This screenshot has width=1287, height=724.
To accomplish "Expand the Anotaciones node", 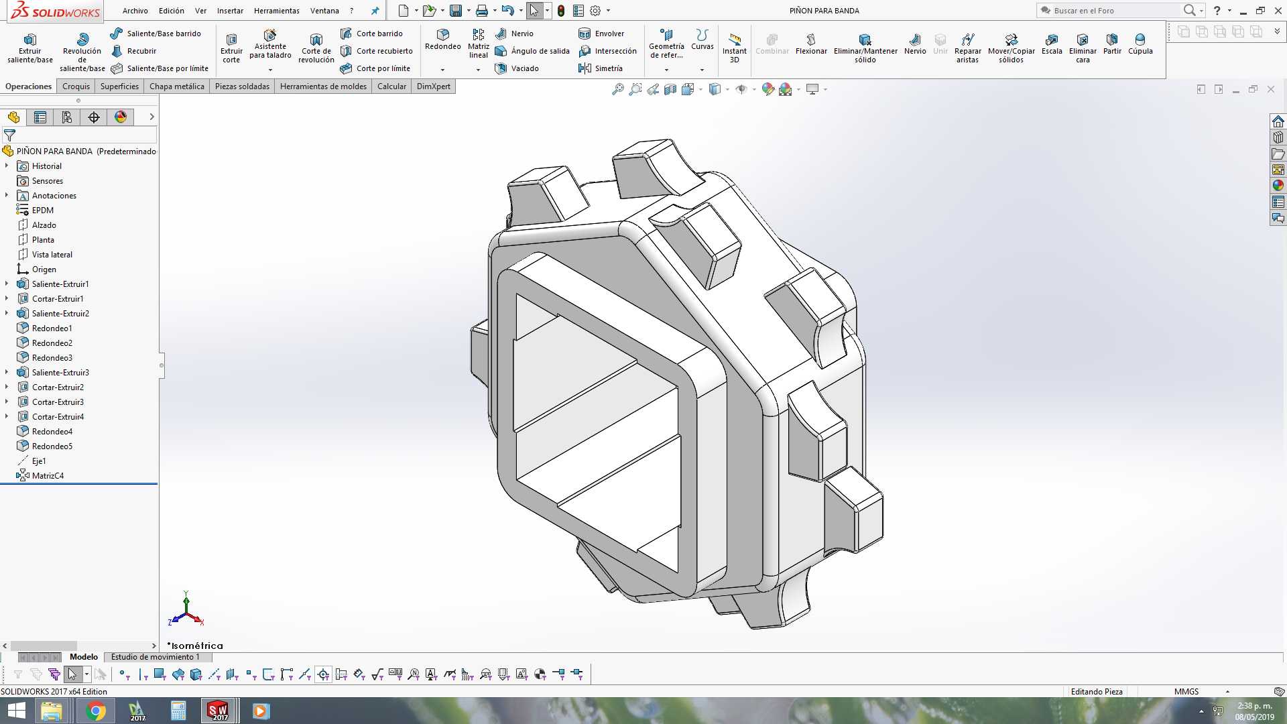I will point(7,196).
